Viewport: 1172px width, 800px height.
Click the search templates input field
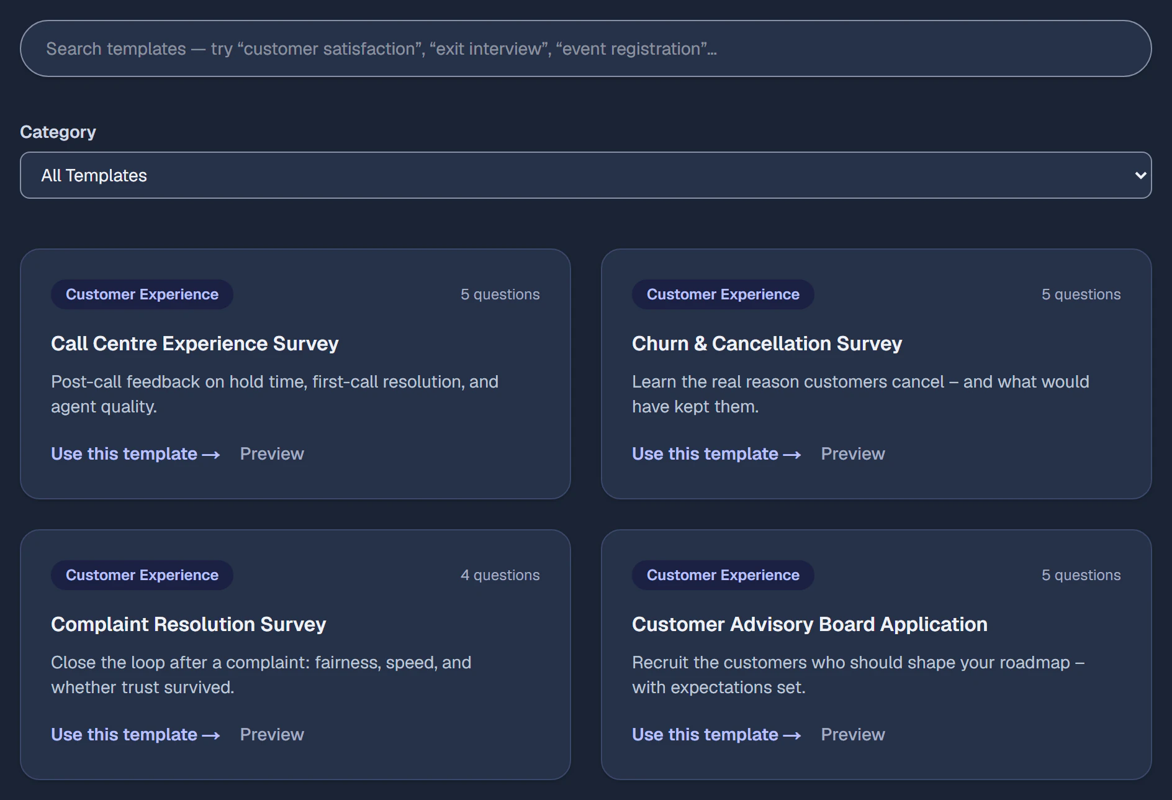tap(586, 48)
